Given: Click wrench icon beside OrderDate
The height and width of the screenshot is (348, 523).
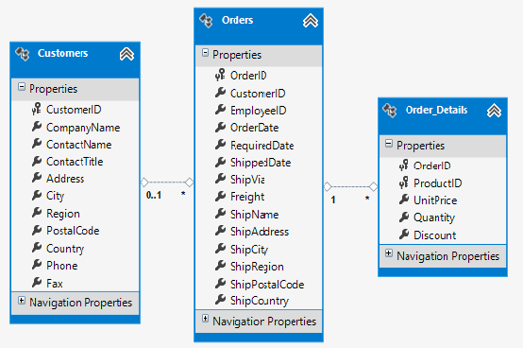Looking at the screenshot, I should tap(220, 127).
